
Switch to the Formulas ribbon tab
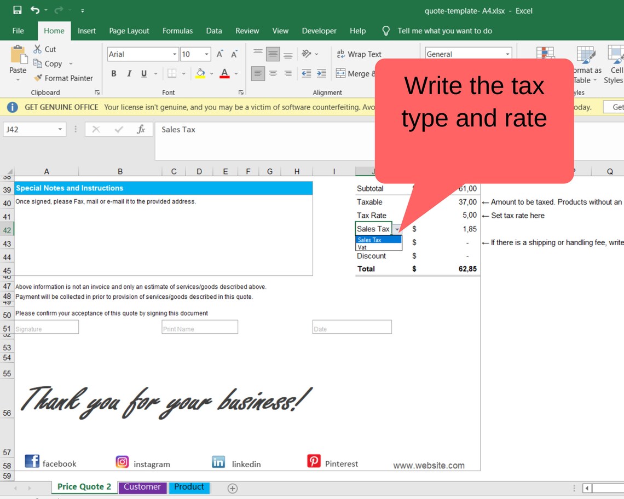pyautogui.click(x=177, y=31)
